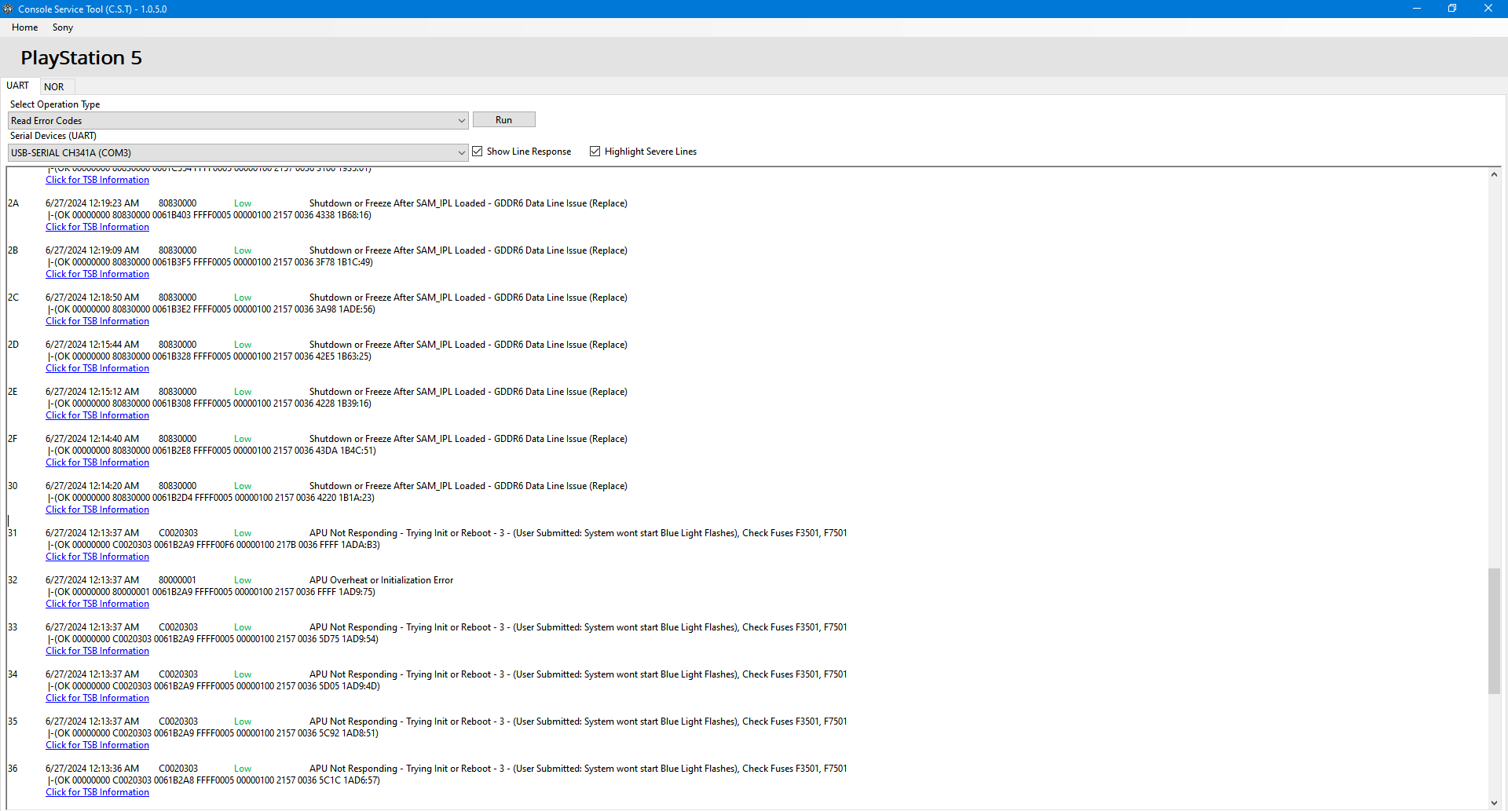Click the scrollbar down arrow in log
This screenshot has width=1508, height=811.
1494,802
